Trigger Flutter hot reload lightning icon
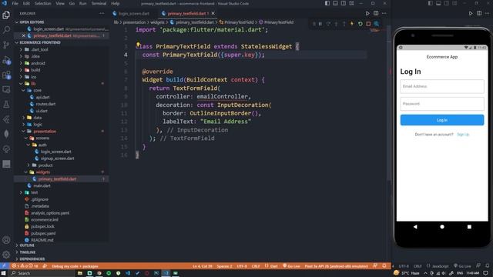Image resolution: width=493 pixels, height=277 pixels. tap(352, 24)
